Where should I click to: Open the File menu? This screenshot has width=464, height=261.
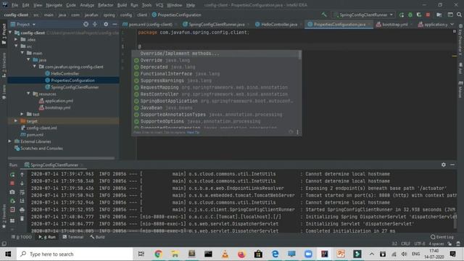14,5
